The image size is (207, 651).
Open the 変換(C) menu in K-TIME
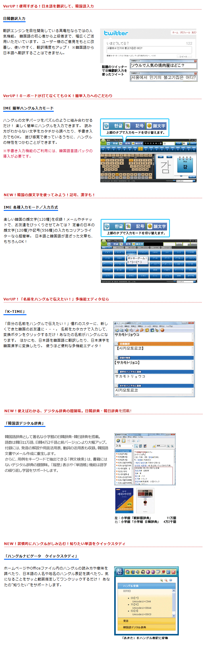134,326
